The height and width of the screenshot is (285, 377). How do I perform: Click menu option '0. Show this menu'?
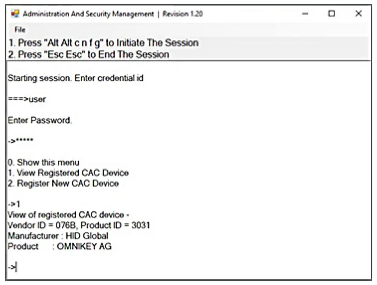[43, 162]
